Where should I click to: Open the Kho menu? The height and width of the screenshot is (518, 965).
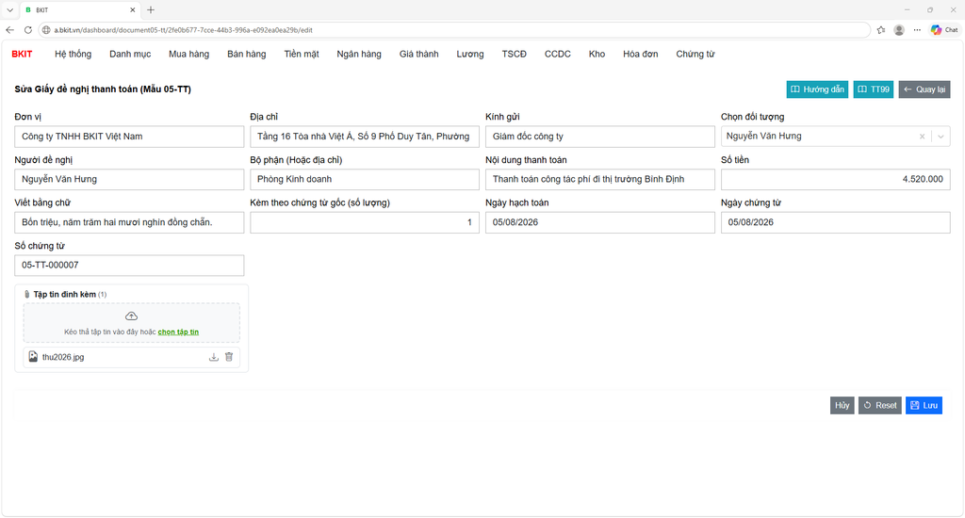[597, 54]
